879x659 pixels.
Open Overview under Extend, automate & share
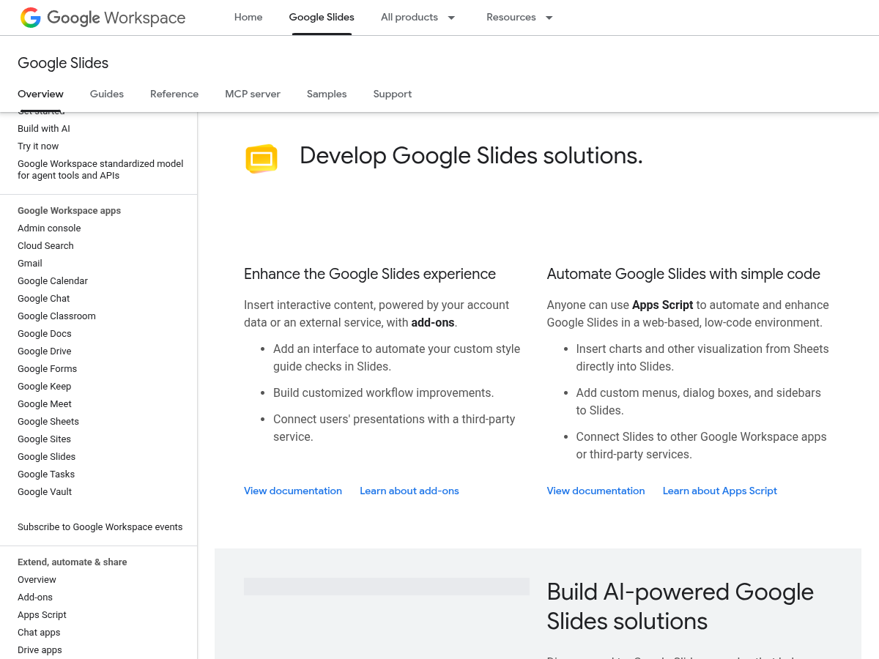pyautogui.click(x=37, y=579)
